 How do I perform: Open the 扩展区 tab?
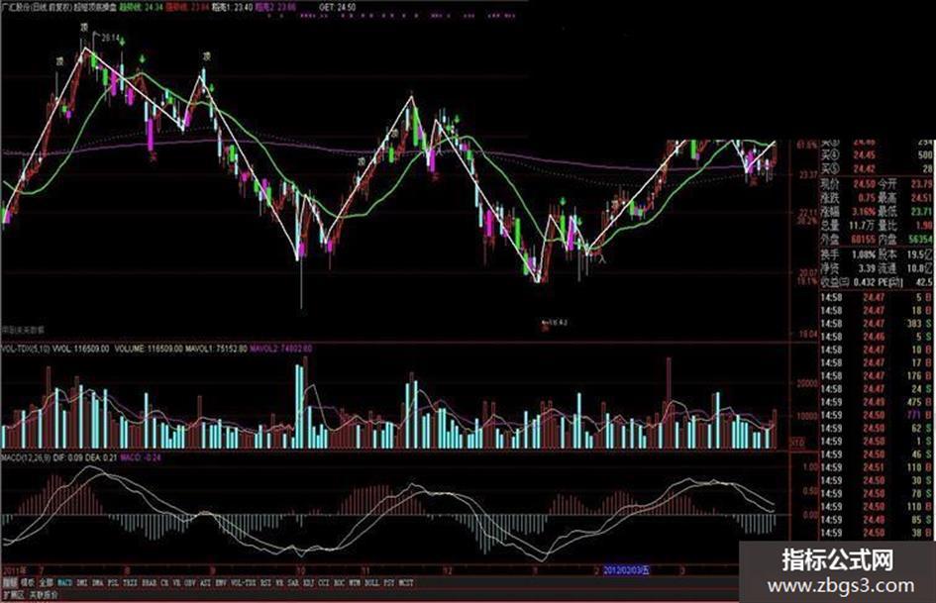[13, 595]
